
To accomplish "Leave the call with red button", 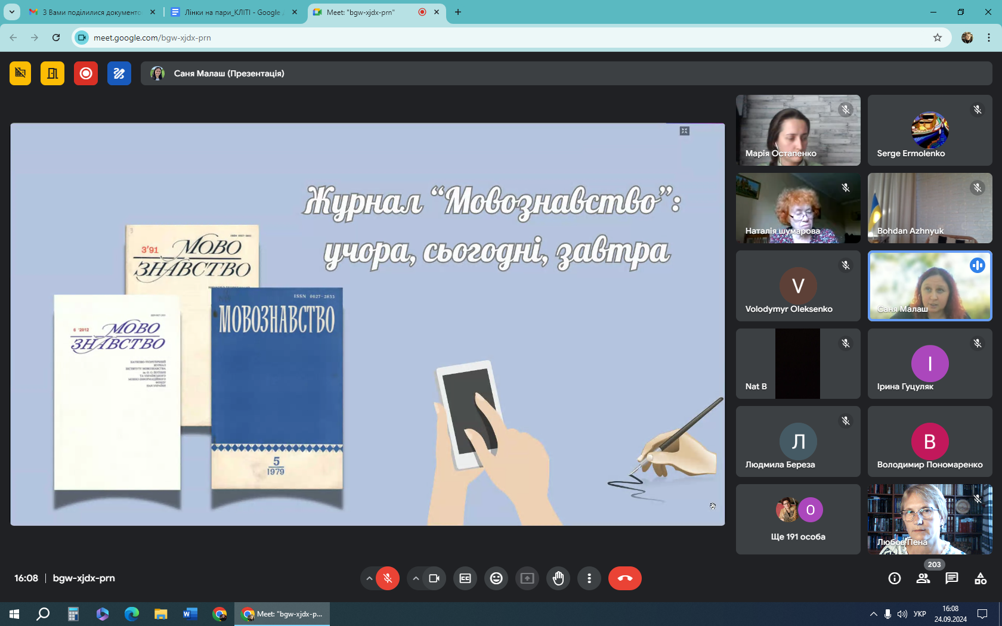I will [624, 578].
